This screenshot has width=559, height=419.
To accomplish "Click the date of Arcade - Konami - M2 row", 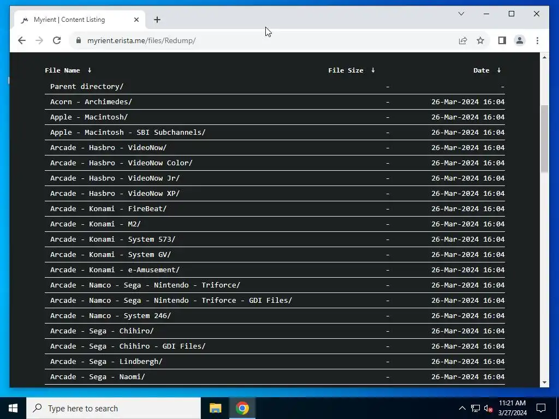I will [x=468, y=224].
